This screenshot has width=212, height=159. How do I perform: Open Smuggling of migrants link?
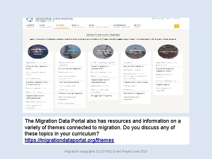101,96
